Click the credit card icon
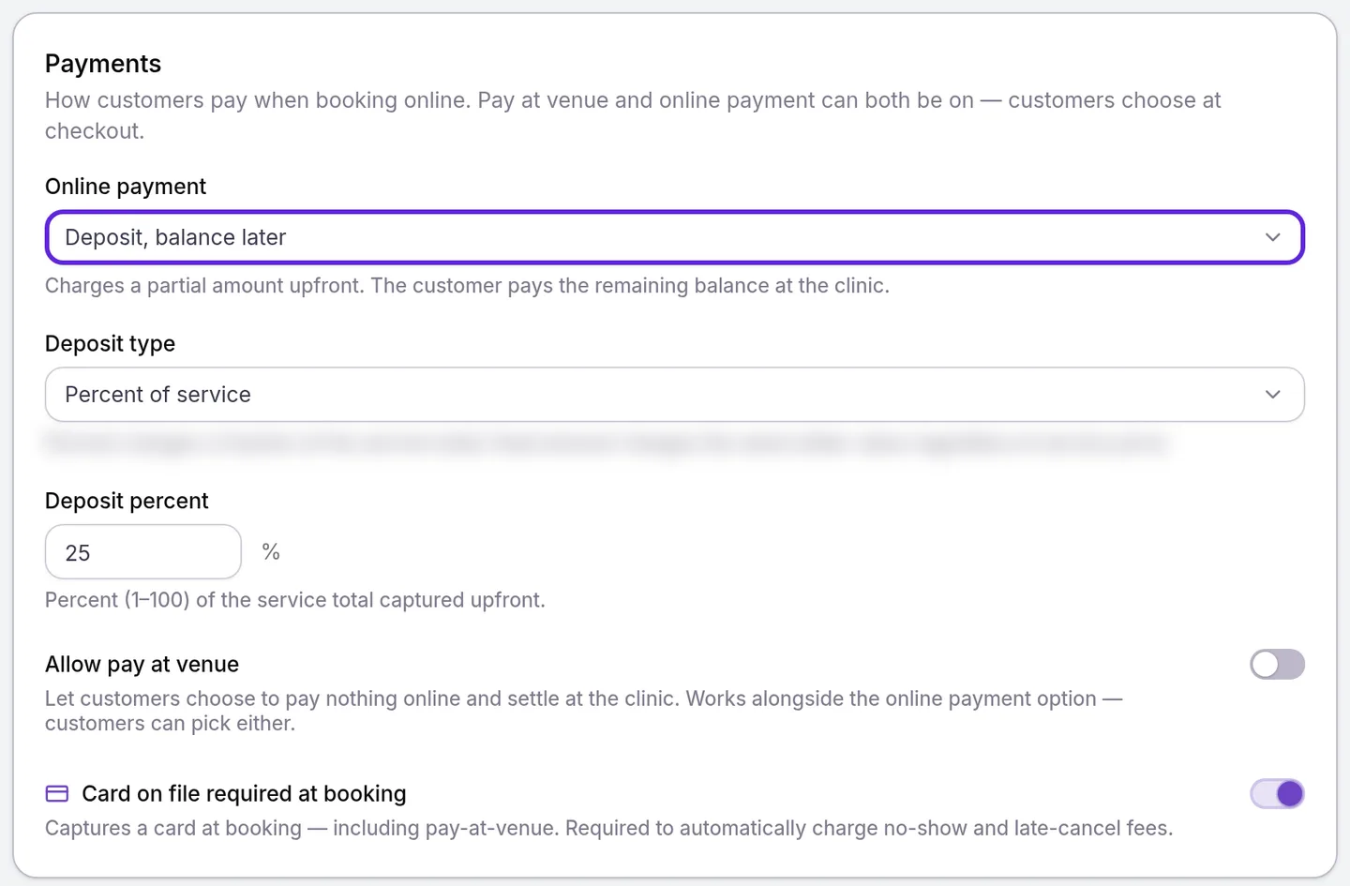The image size is (1350, 886). coord(57,794)
